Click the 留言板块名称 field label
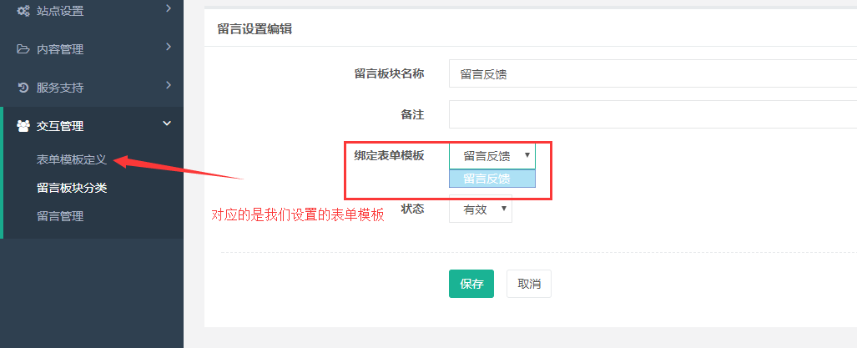Screen dimensions: 857x348 (x=390, y=73)
